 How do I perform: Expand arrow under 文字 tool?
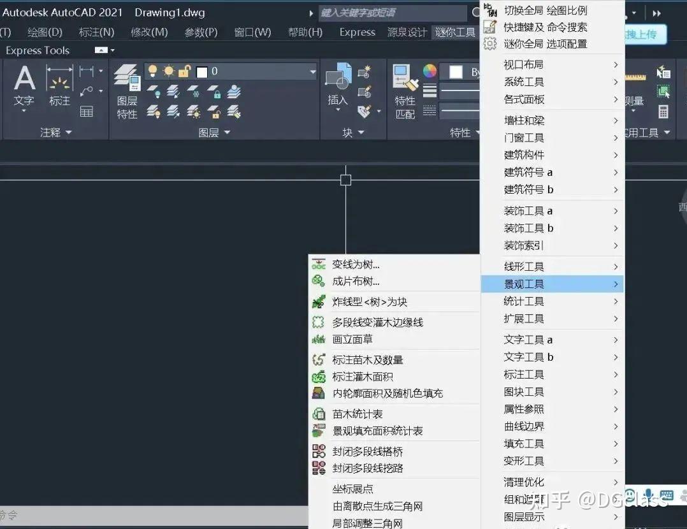click(24, 111)
